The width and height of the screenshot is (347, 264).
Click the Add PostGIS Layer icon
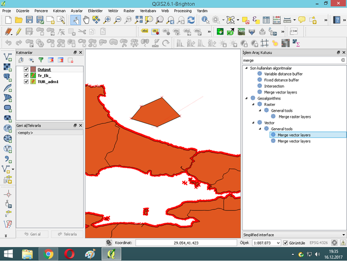tap(8, 77)
